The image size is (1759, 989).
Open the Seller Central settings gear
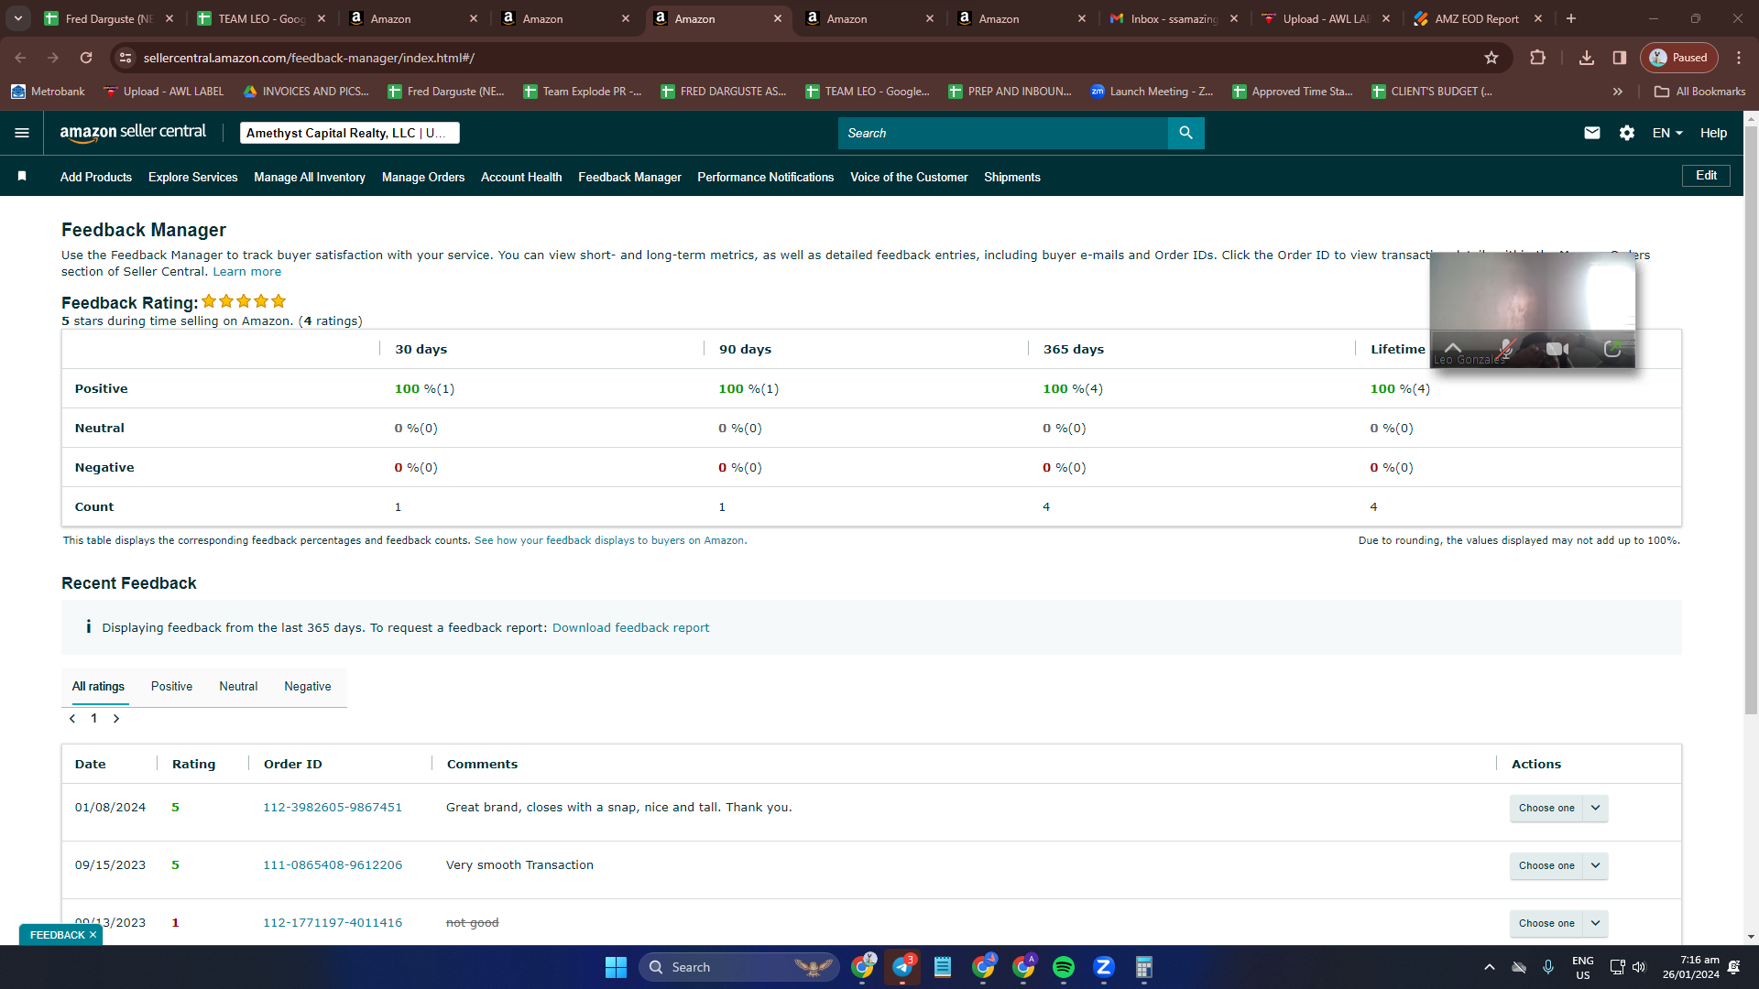[1627, 133]
